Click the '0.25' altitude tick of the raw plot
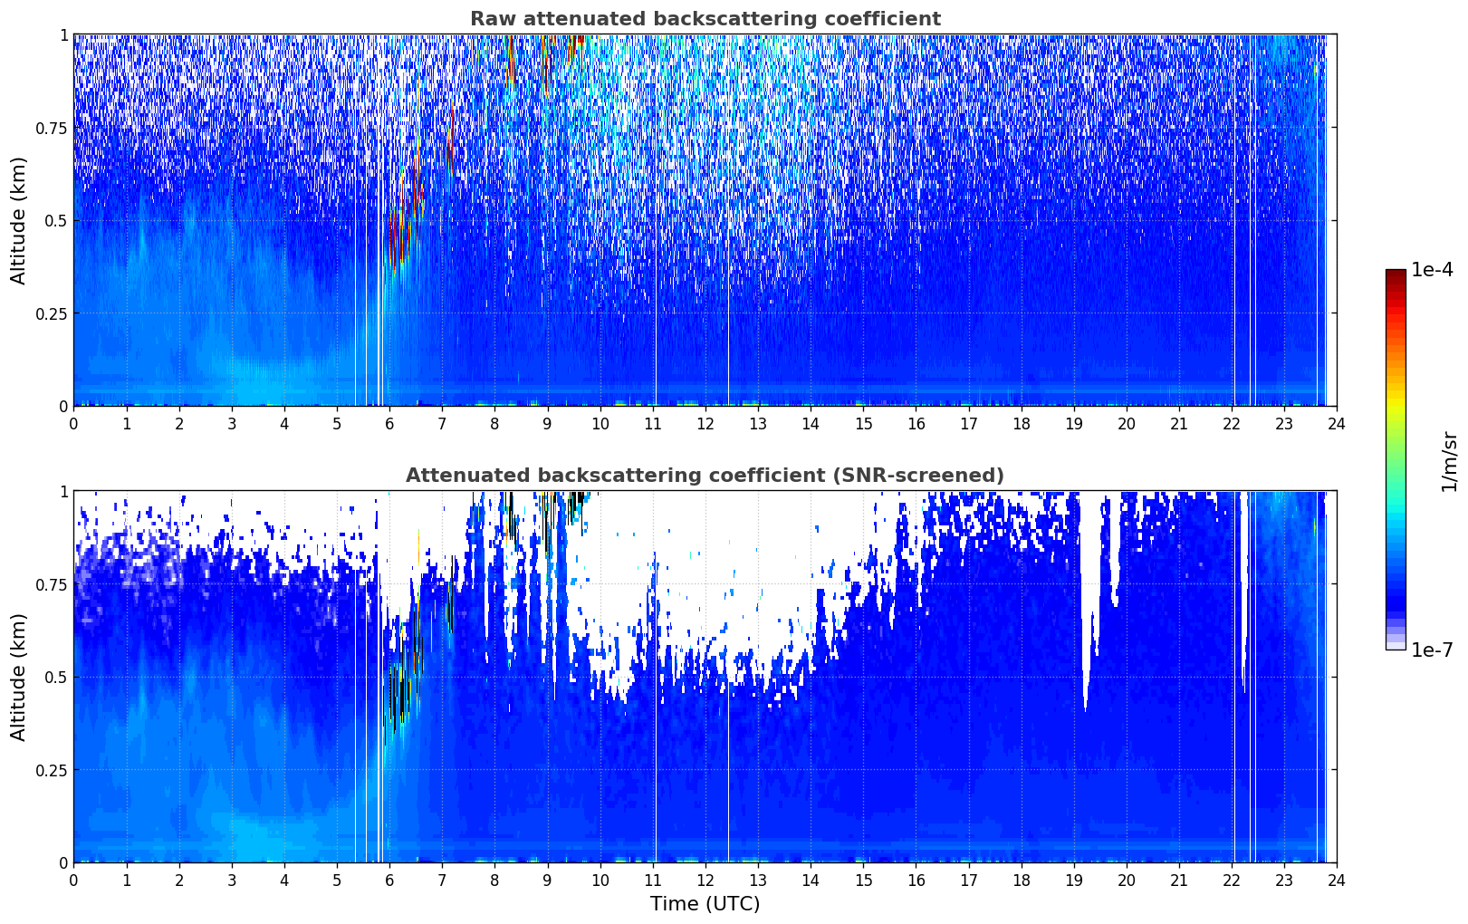1468x924 pixels. (x=52, y=313)
